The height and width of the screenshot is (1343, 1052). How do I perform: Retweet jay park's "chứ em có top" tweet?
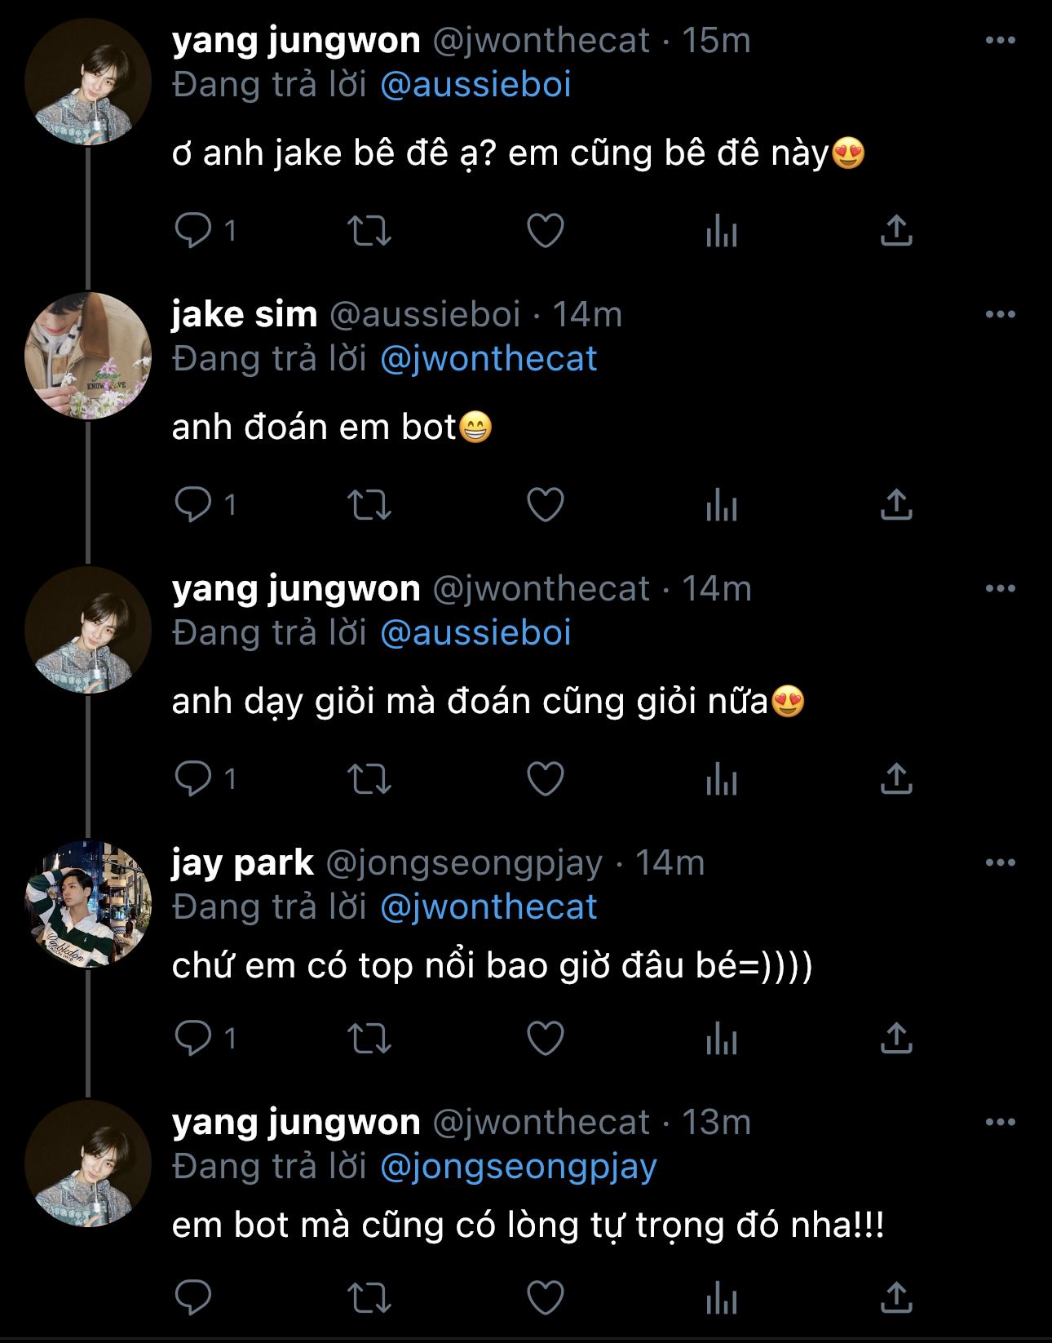click(x=369, y=1039)
